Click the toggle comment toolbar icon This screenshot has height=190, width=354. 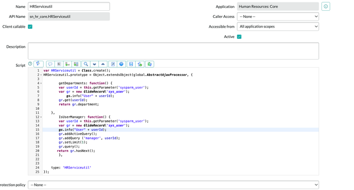(50, 64)
